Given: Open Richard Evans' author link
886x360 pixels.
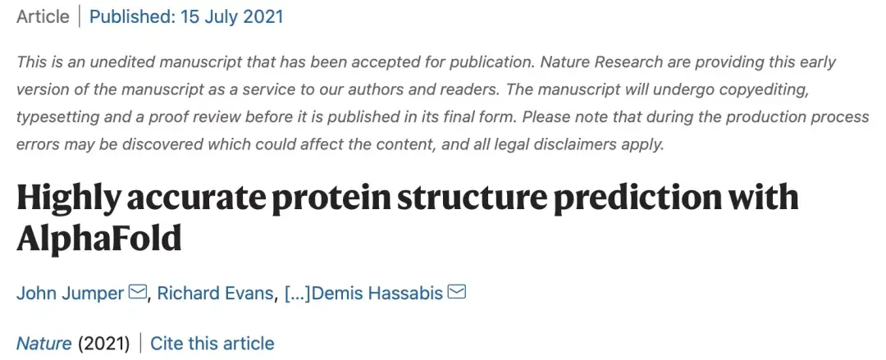Looking at the screenshot, I should (x=216, y=293).
